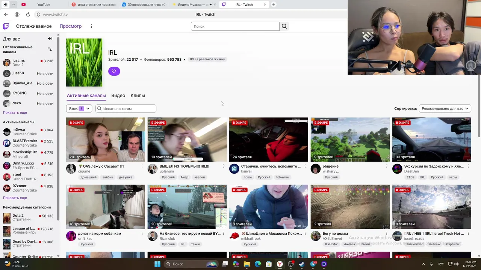Click the search magnifier button
The image size is (481, 270).
tap(284, 26)
